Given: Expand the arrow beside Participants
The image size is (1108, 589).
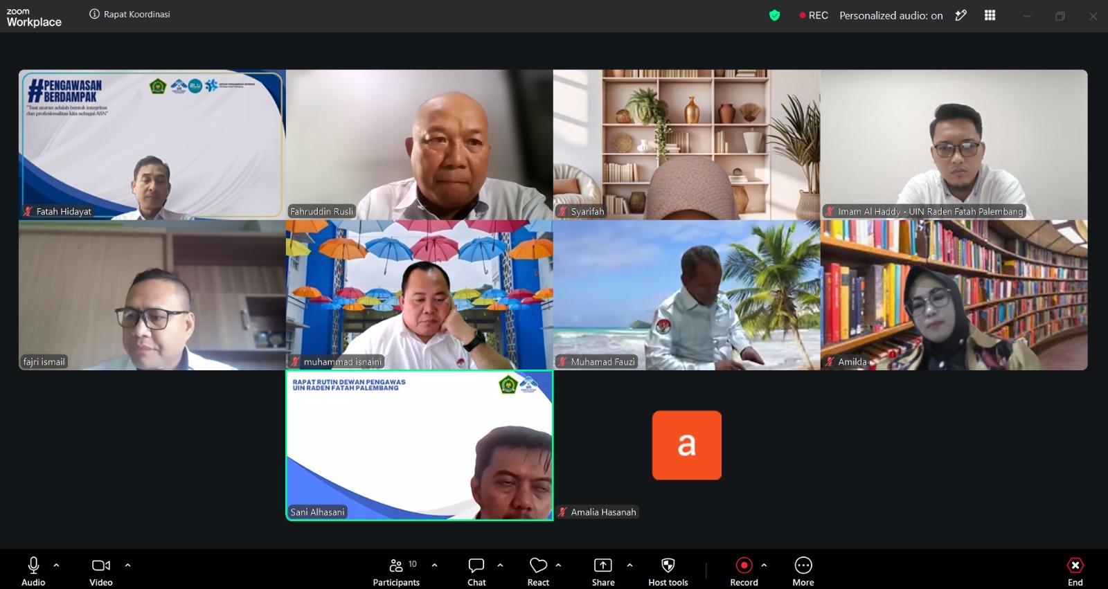Looking at the screenshot, I should click(434, 565).
